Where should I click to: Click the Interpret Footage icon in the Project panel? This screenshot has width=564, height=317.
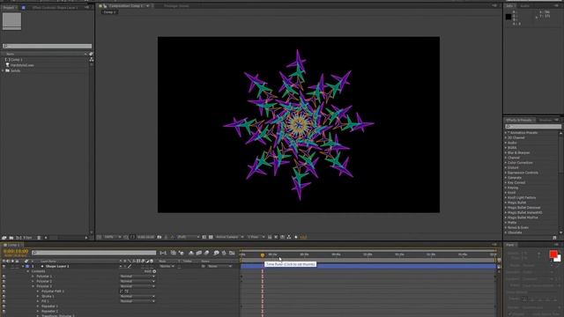[4, 238]
